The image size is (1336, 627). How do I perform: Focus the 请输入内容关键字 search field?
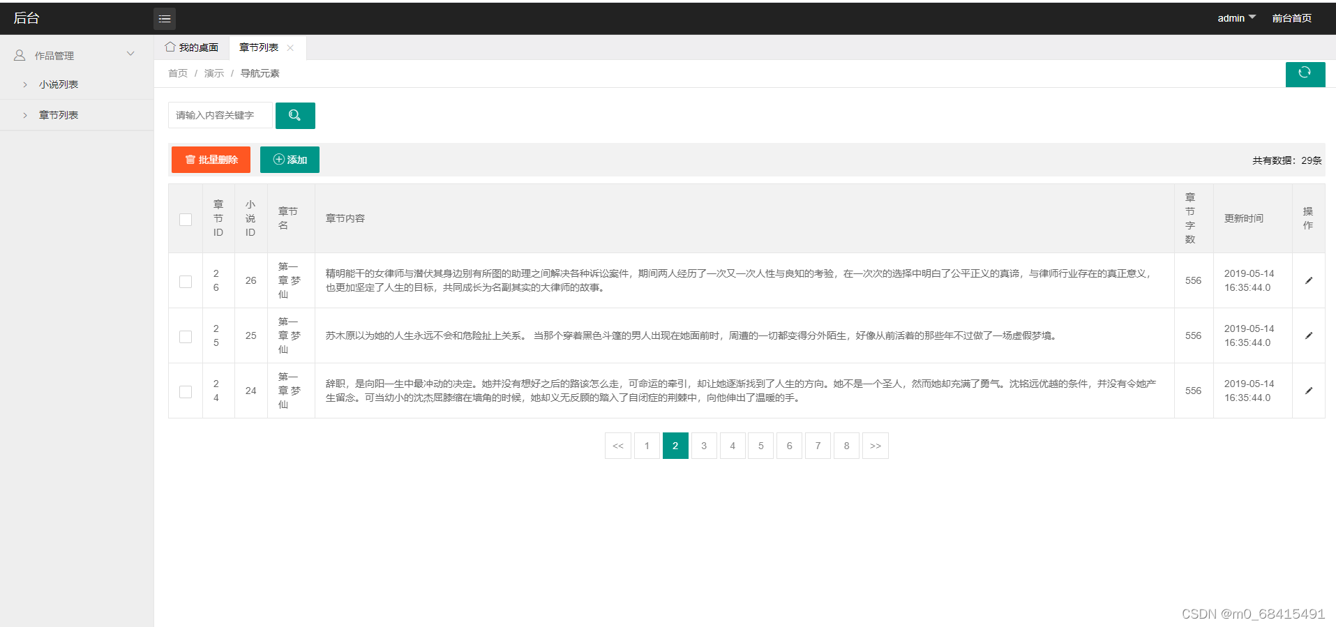point(220,116)
